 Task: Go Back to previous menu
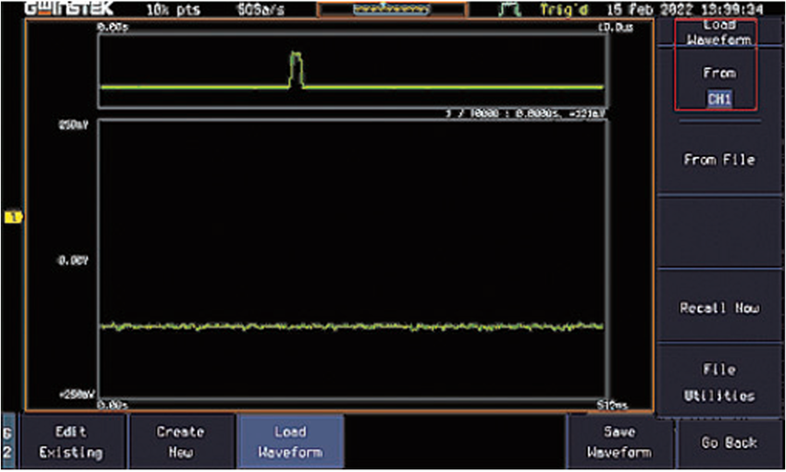pyautogui.click(x=729, y=443)
